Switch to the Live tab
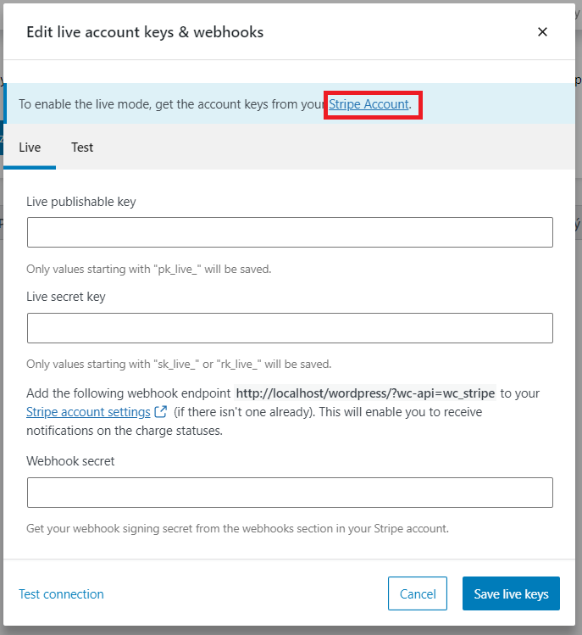Screen dimensions: 582x635 click(x=30, y=148)
